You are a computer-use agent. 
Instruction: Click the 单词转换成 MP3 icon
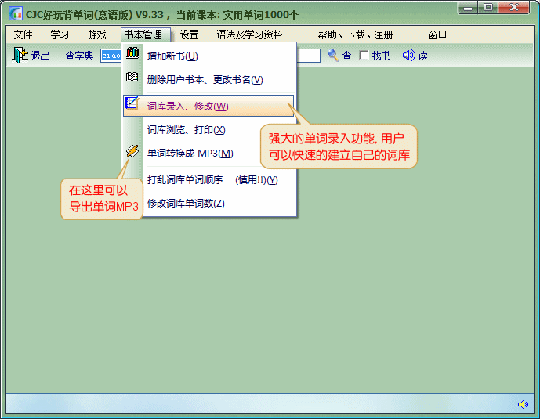[132, 152]
